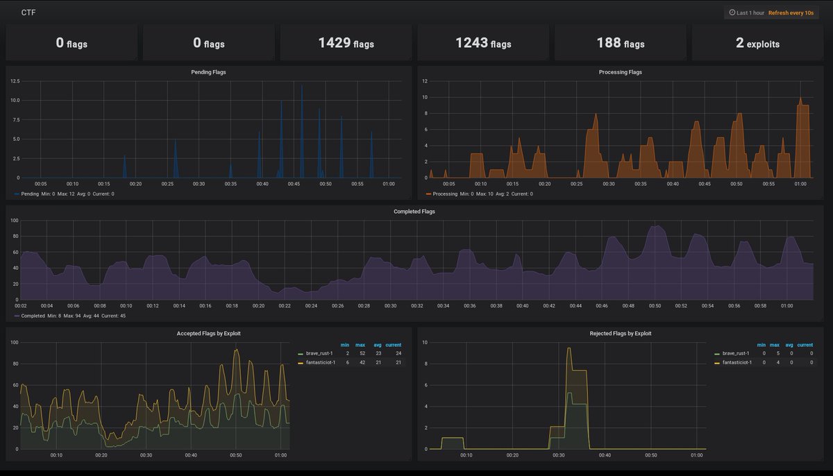The image size is (833, 476).
Task: Toggle the Pending series in legend
Action: click(x=30, y=194)
